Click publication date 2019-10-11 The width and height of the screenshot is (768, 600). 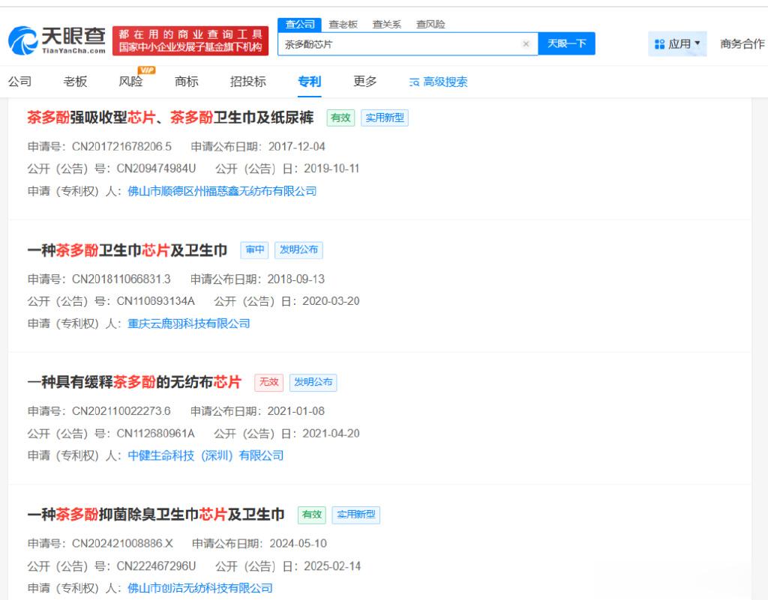click(x=331, y=169)
